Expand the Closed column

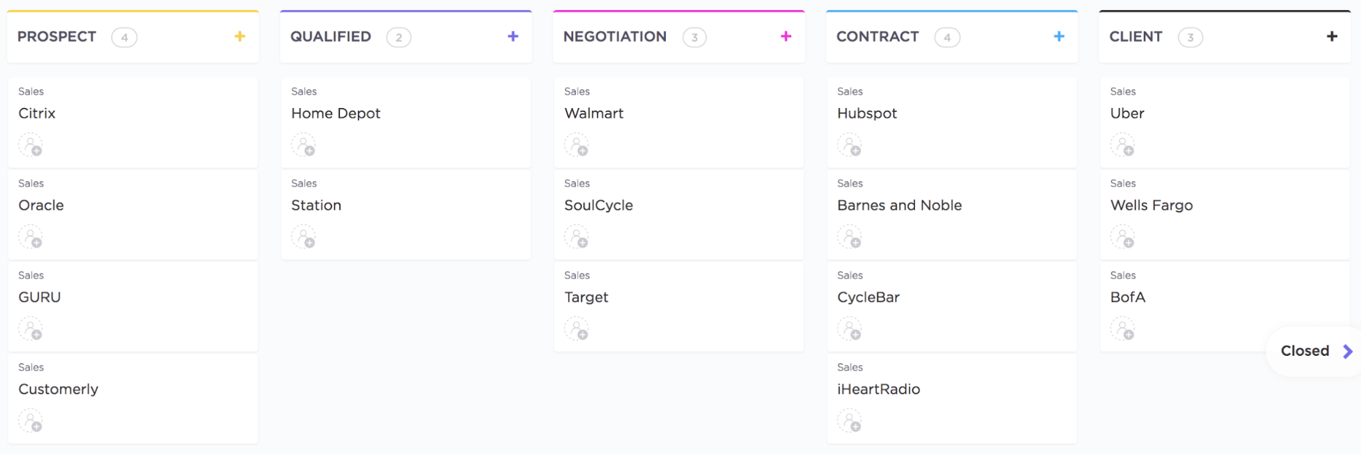coord(1315,351)
